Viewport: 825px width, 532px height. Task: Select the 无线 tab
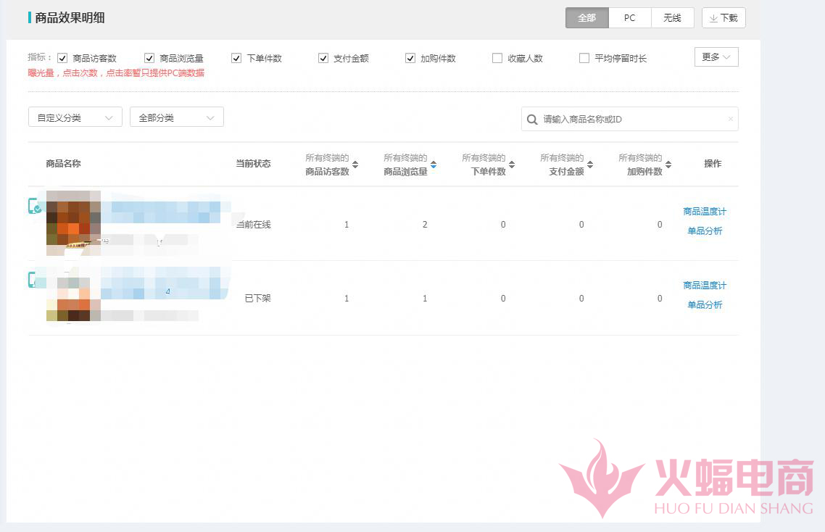672,18
